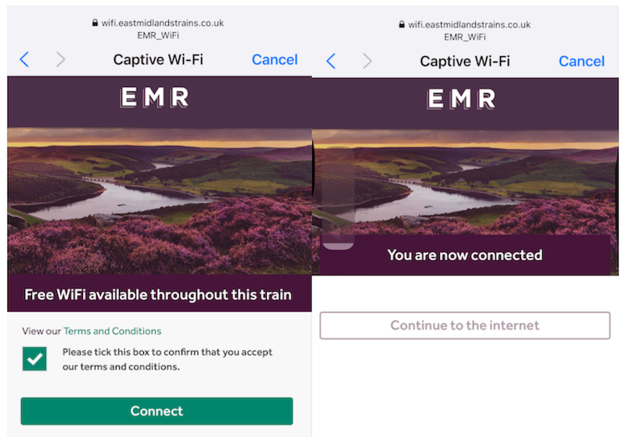Tap the forward arrow in right screen
Image resolution: width=626 pixels, height=437 pixels.
[x=367, y=61]
